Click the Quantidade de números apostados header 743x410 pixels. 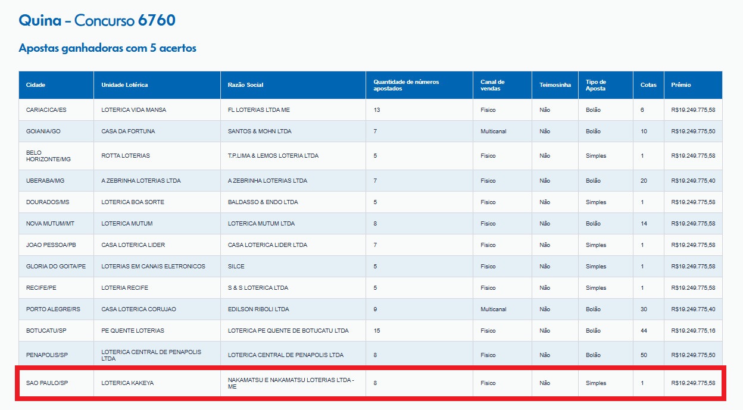coord(406,85)
